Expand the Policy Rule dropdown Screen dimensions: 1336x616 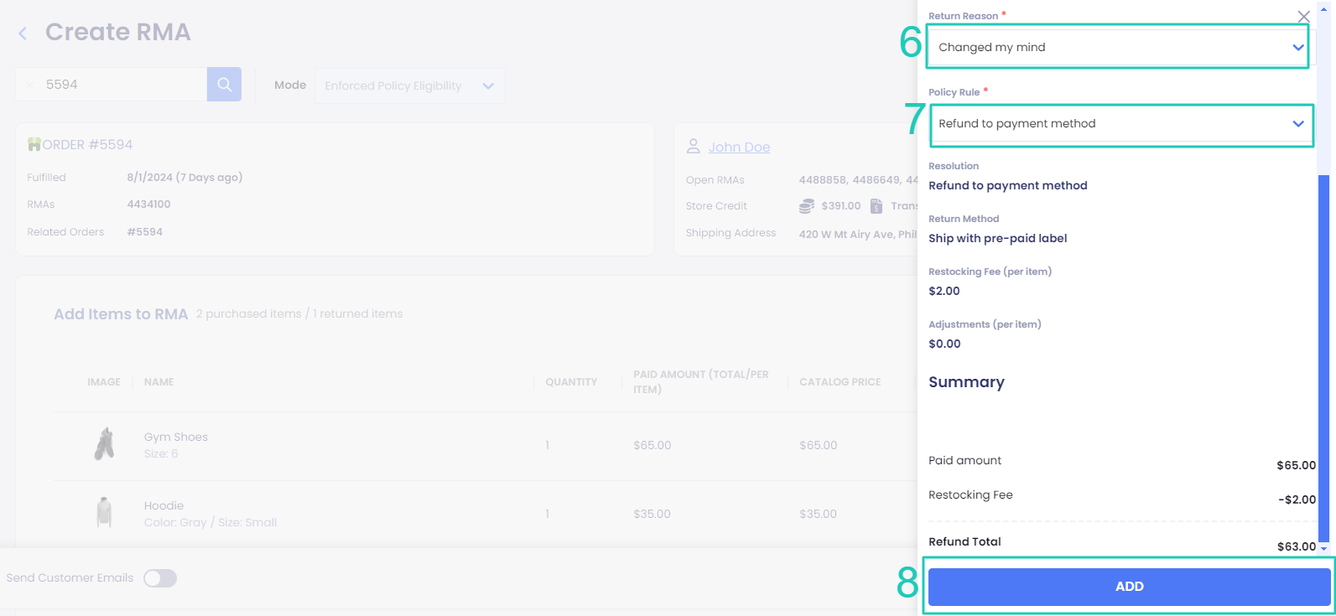1121,124
